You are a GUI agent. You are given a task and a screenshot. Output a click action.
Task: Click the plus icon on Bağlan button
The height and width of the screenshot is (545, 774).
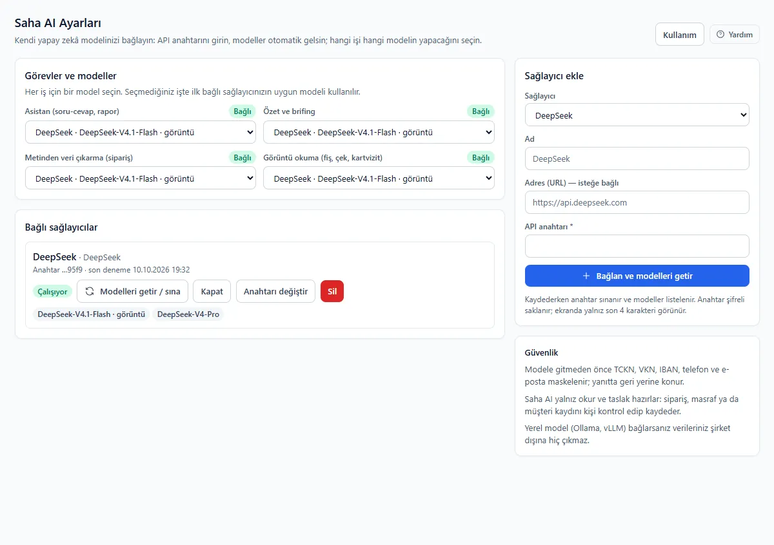pyautogui.click(x=586, y=276)
